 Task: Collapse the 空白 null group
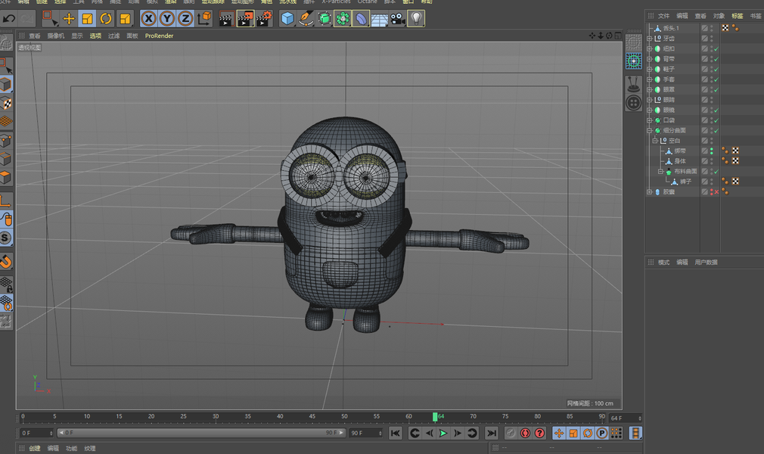click(655, 141)
